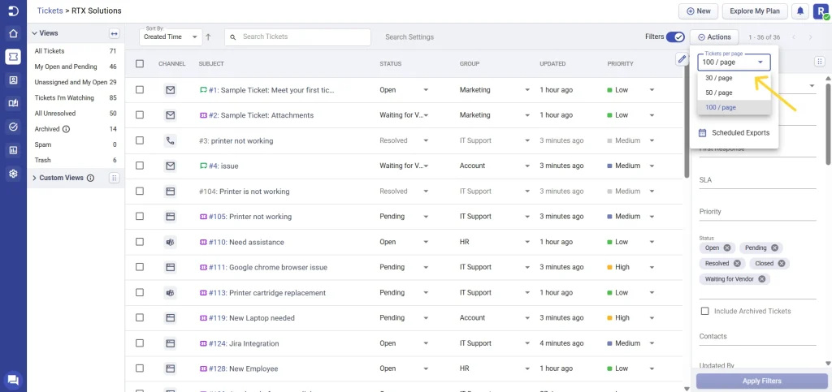Toggle the Filters switch off
Viewport: 832px width, 392px height.
coord(675,37)
